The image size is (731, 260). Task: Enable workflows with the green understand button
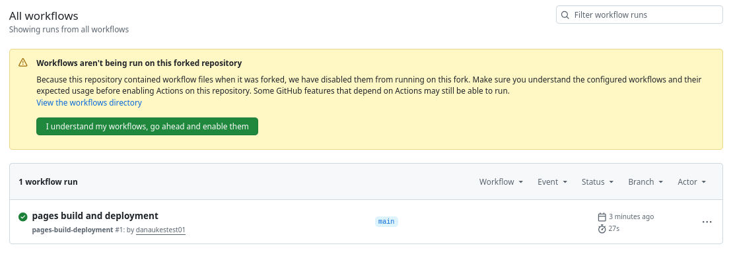147,126
